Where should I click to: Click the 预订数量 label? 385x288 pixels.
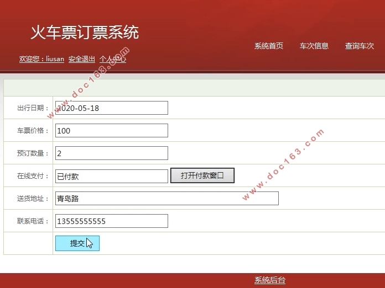[x=33, y=153]
